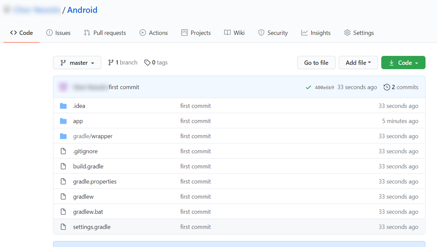The height and width of the screenshot is (247, 437).
Task: Open the Insights tab
Action: pos(316,33)
